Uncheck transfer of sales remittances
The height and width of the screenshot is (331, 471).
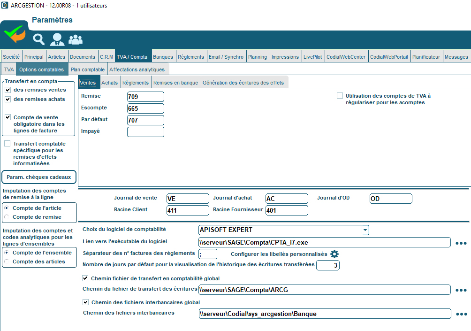[x=8, y=90]
